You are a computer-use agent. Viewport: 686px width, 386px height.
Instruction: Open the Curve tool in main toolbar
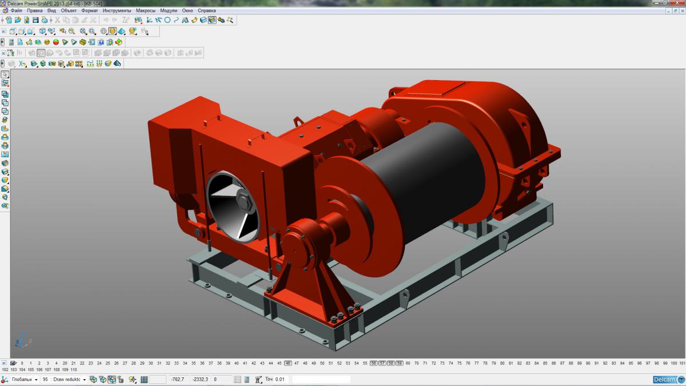pos(176,20)
